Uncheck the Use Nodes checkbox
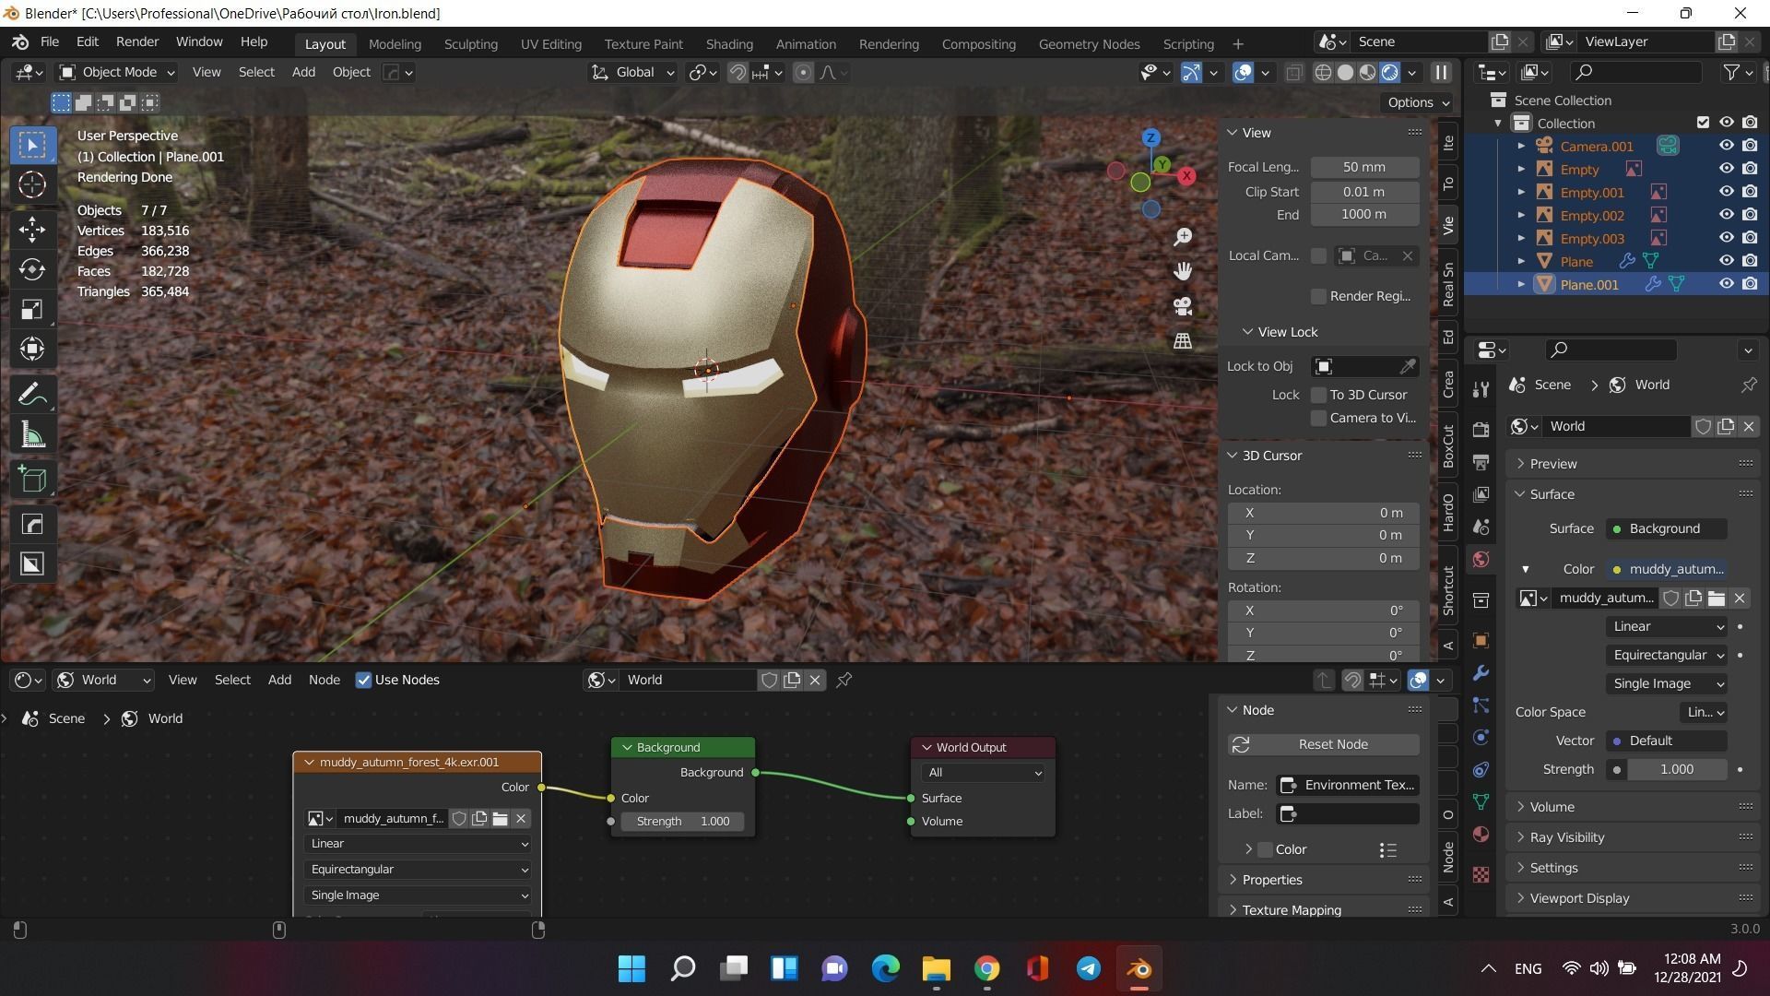Screen dimensions: 1770x996 click(x=363, y=681)
